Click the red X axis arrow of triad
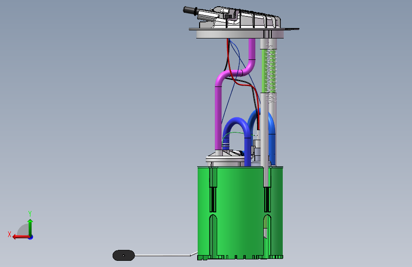This screenshot has height=267, width=412. (x=21, y=237)
